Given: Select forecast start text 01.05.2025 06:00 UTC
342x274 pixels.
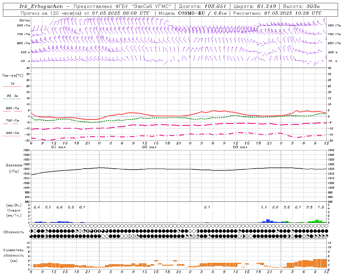Looking at the screenshot, I should pos(121,13).
